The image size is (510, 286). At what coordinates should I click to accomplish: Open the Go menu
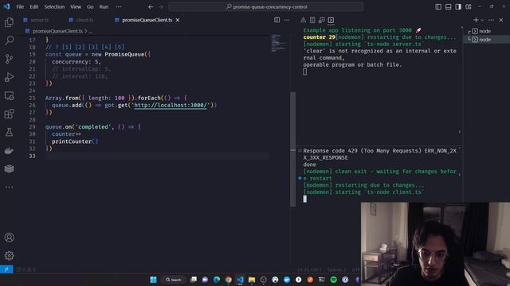coord(90,7)
